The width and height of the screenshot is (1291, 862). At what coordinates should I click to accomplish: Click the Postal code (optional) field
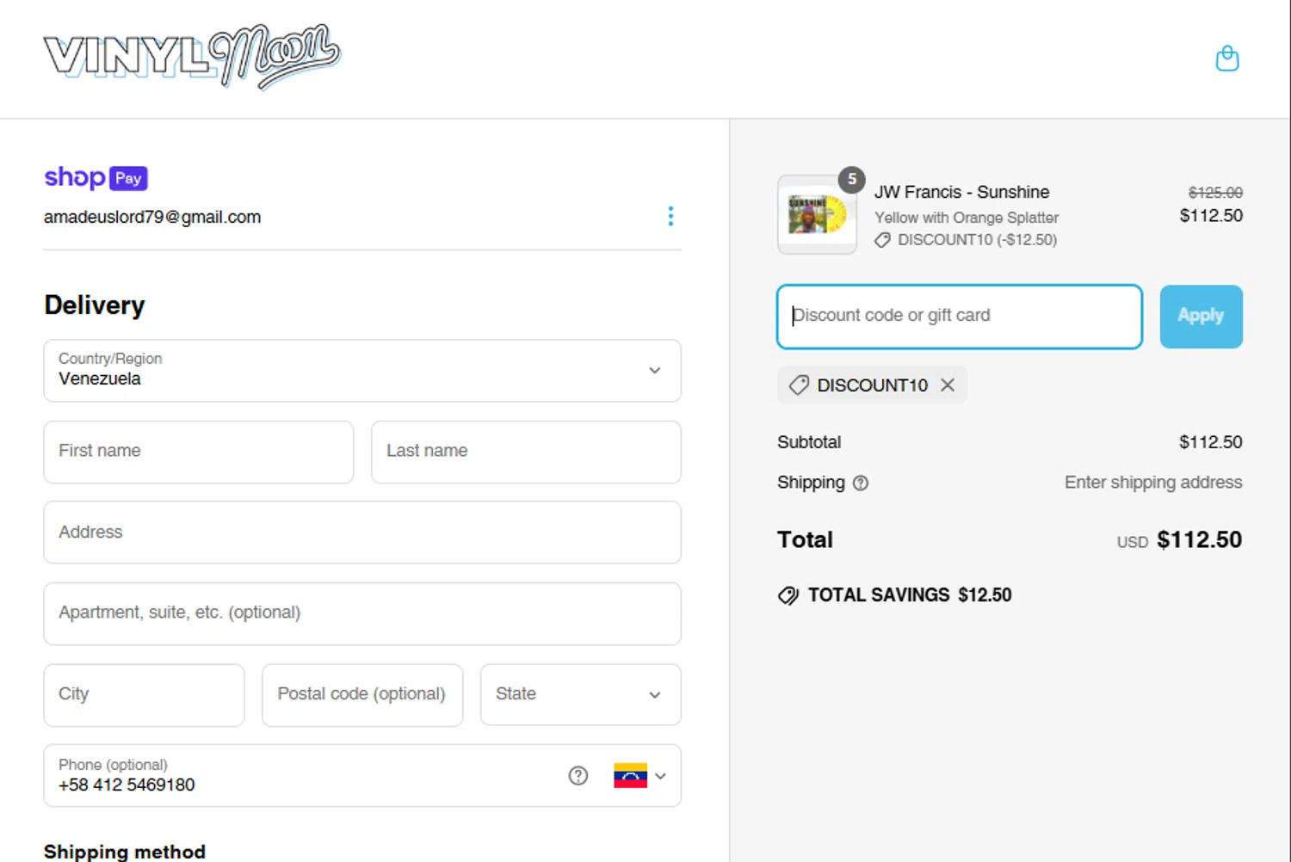[x=362, y=694]
